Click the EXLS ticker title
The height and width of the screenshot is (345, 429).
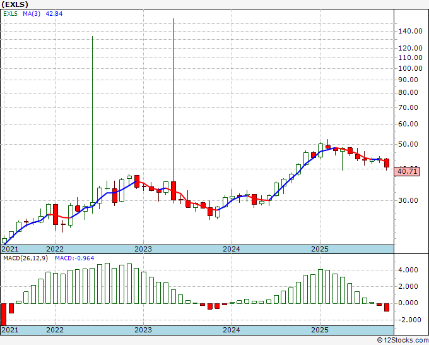pyautogui.click(x=15, y=4)
